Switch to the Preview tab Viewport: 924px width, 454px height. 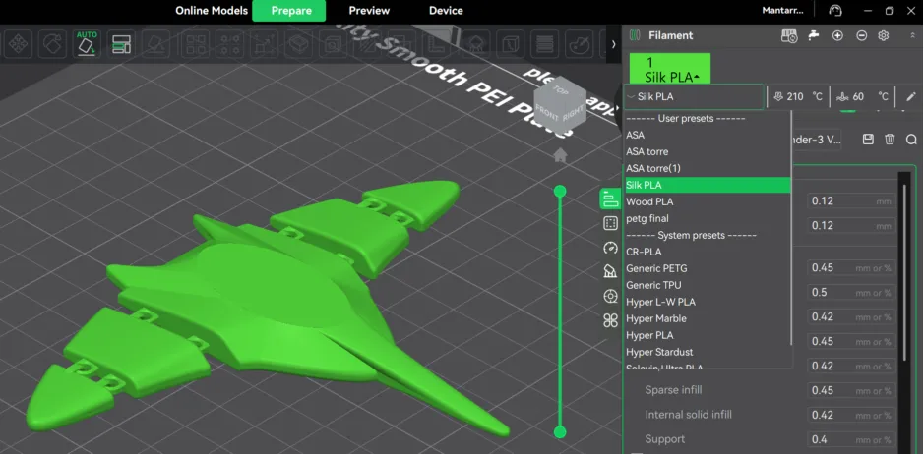coord(369,11)
